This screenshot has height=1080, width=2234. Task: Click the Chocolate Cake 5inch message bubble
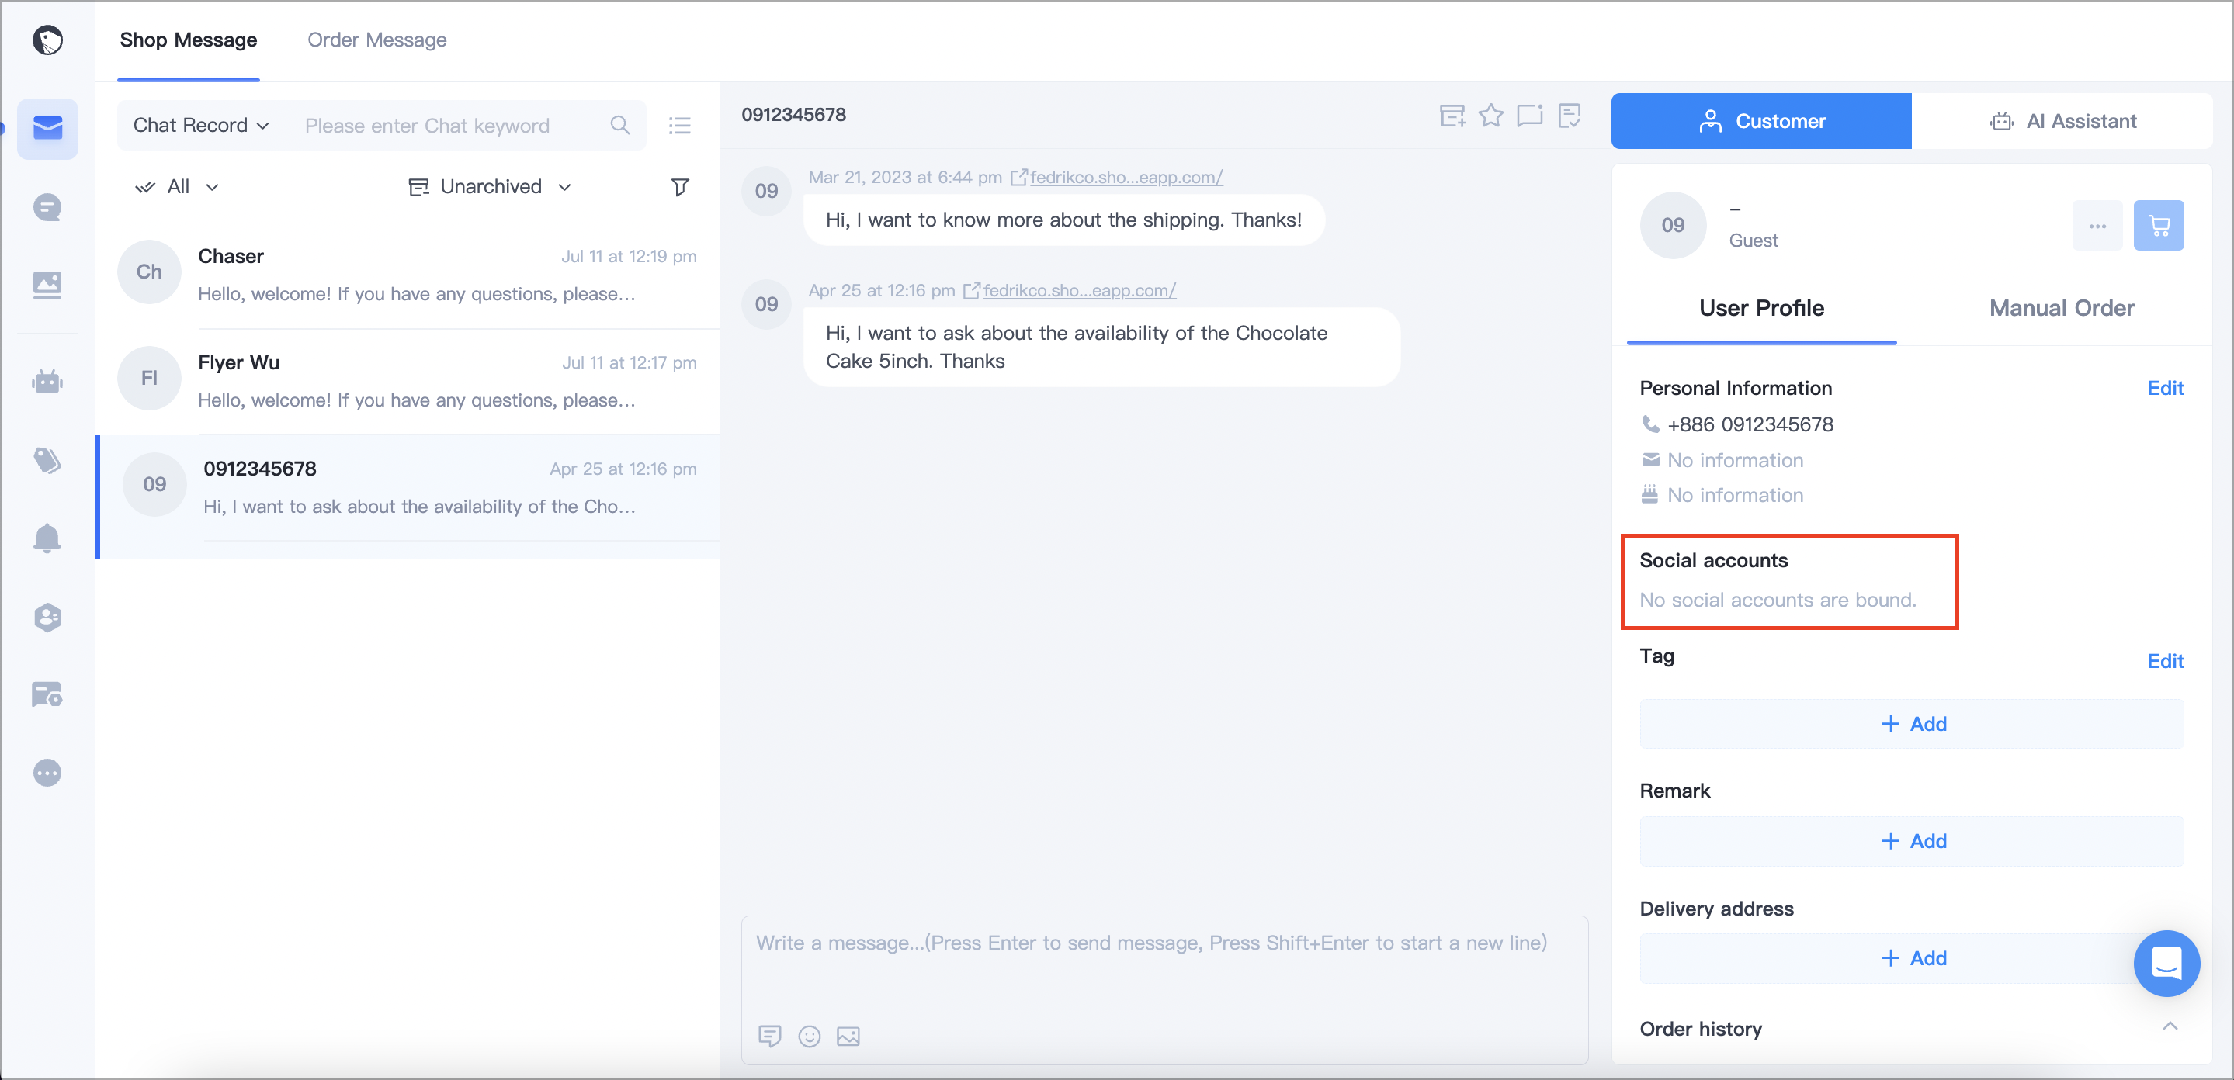(x=1101, y=348)
